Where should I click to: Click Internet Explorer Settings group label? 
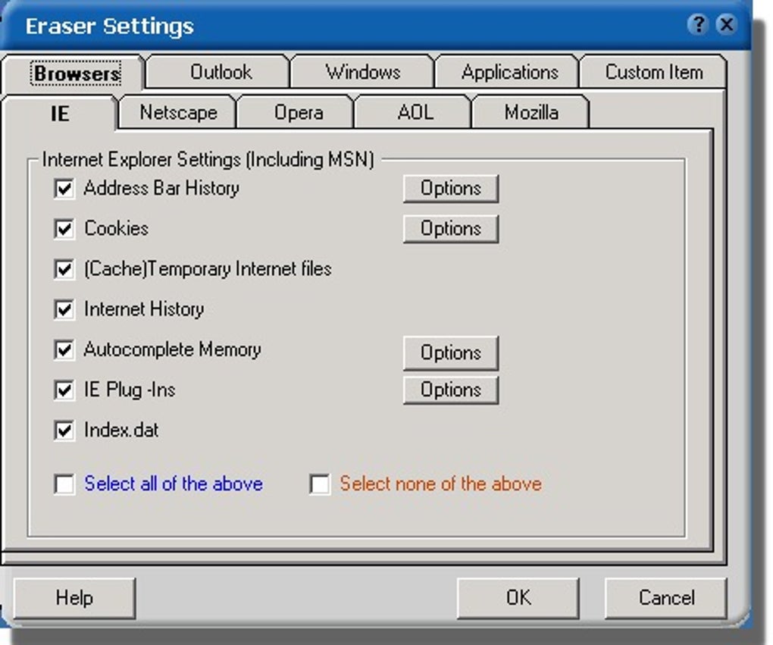[x=208, y=159]
